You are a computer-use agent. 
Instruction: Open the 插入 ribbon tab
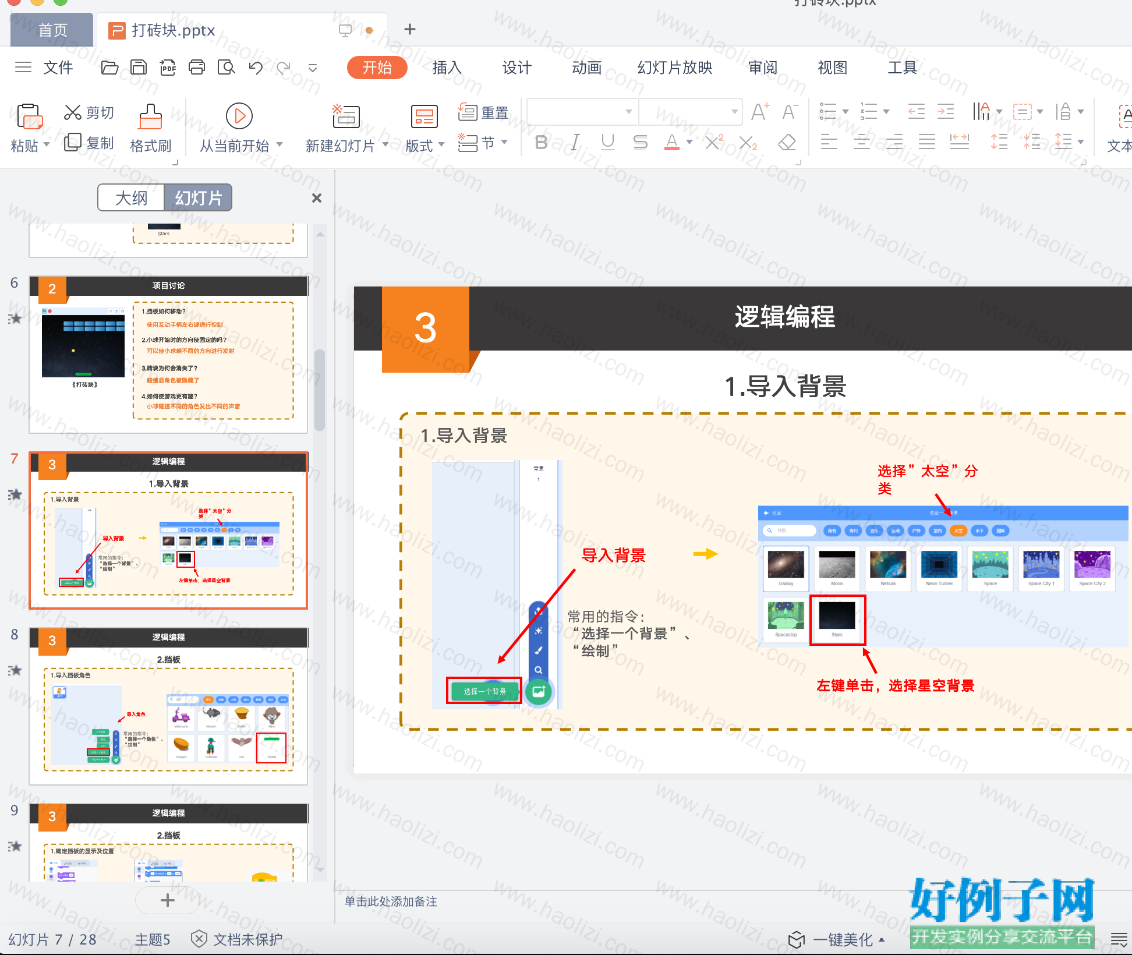click(x=447, y=68)
